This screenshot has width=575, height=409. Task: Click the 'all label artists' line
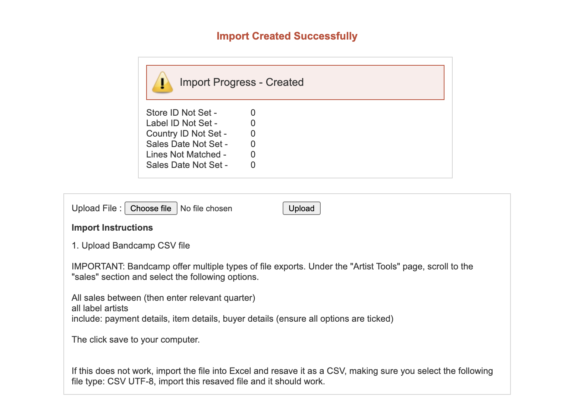tap(100, 308)
